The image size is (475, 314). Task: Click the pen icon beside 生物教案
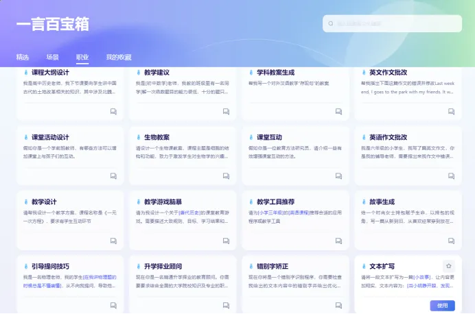point(139,137)
